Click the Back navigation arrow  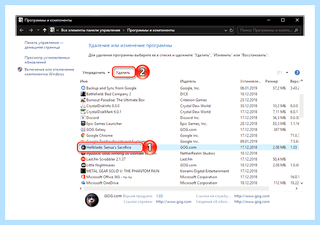[x=22, y=30]
